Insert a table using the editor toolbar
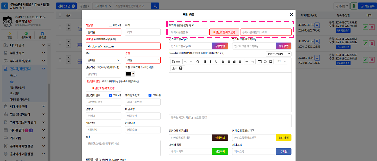This screenshot has height=161, width=377. click(259, 62)
